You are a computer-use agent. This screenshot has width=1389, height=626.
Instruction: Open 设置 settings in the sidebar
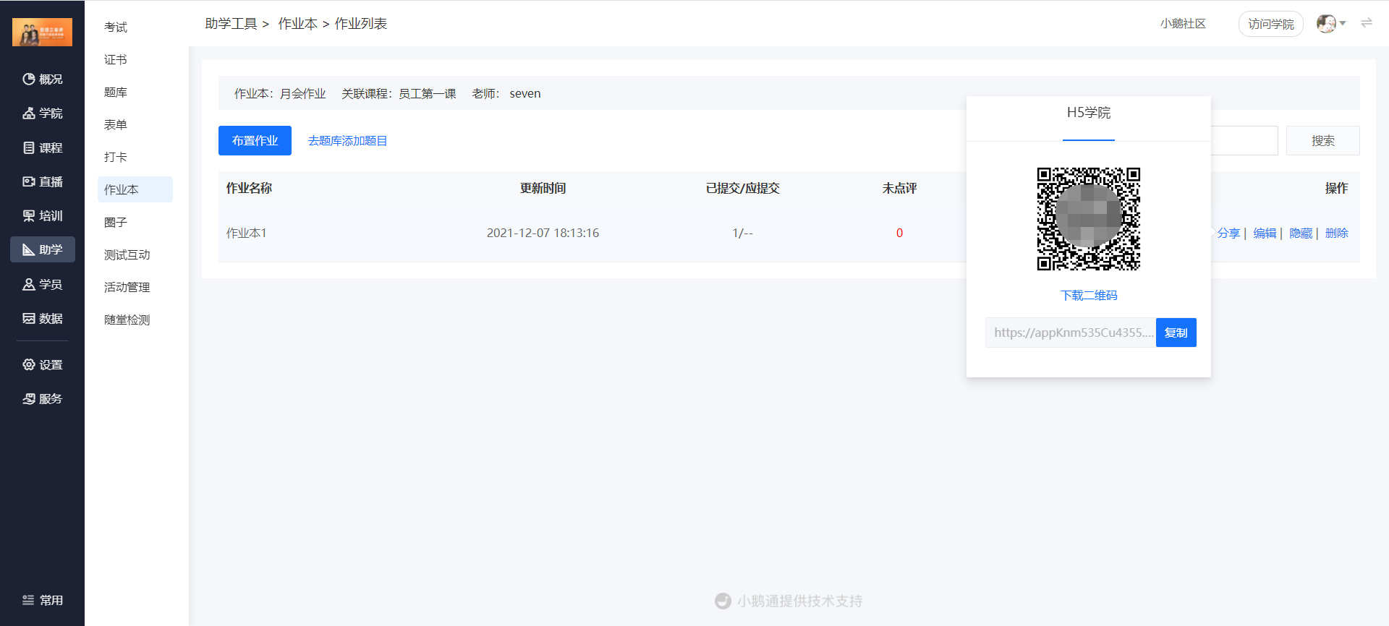tap(42, 364)
